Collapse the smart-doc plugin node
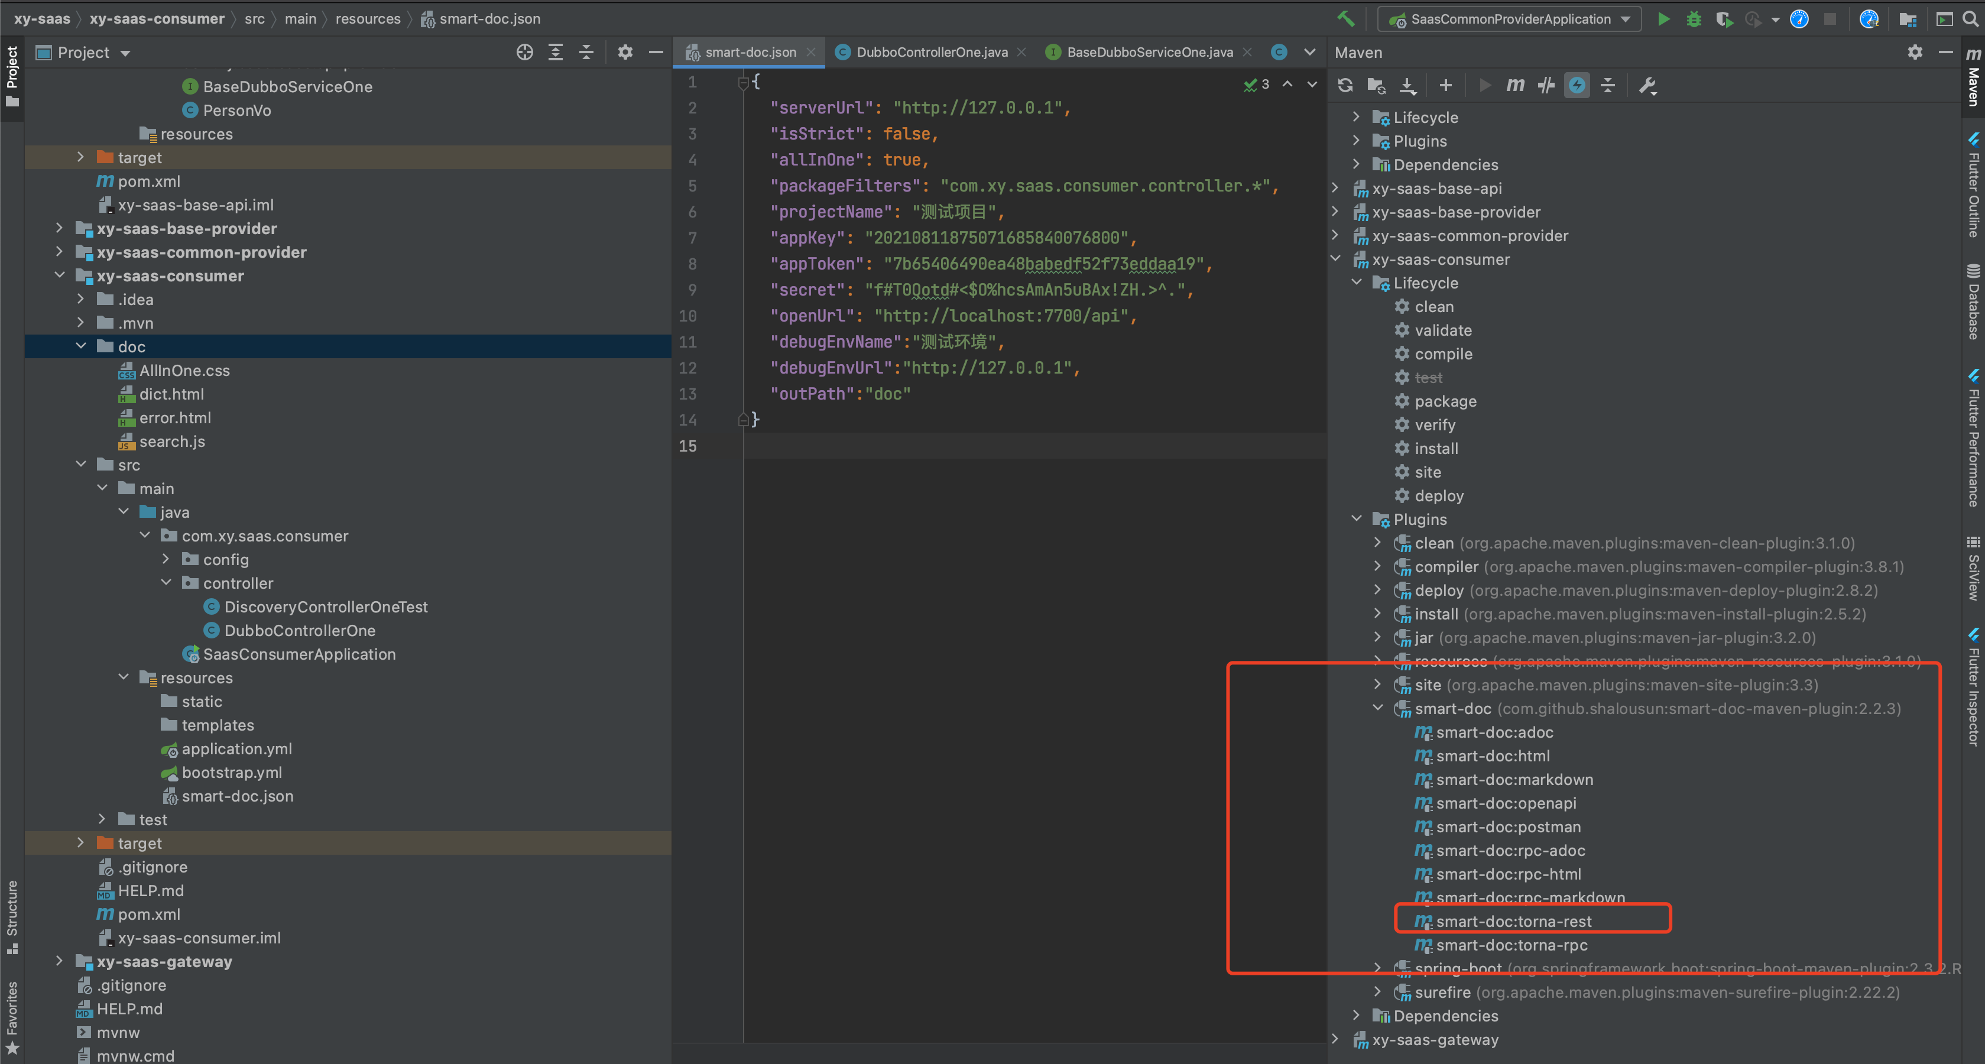1985x1064 pixels. point(1378,708)
